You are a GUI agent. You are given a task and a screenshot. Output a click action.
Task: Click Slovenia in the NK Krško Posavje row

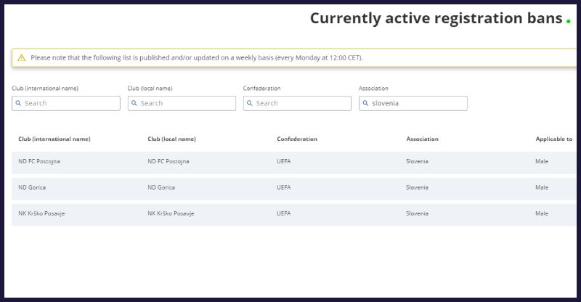(417, 213)
